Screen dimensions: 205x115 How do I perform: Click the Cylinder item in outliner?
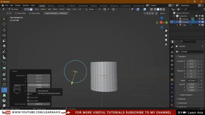[185, 22]
